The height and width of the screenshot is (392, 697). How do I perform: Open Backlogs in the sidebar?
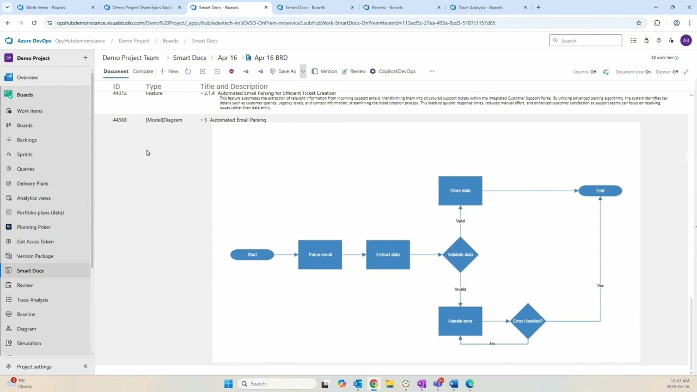(x=27, y=140)
